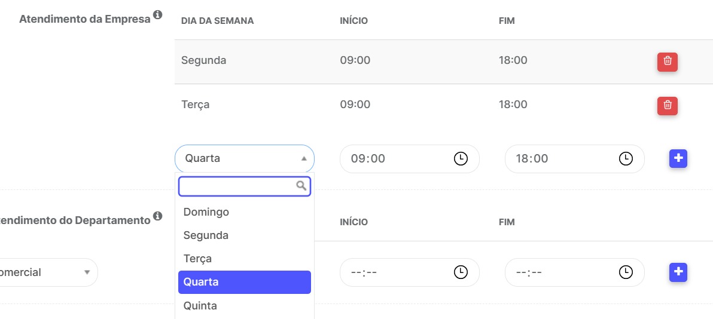The height and width of the screenshot is (319, 713).
Task: Click the empty department end time field
Action: [575, 272]
